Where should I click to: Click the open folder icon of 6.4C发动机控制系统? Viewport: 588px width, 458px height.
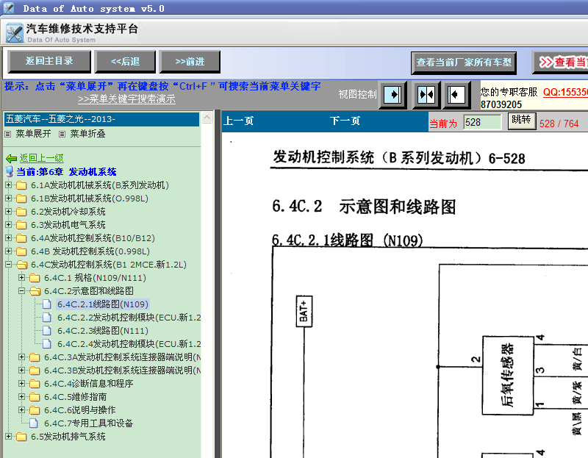tap(21, 265)
